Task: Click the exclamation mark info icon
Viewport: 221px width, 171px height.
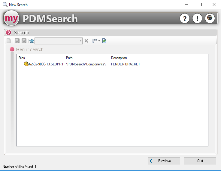Action: point(197,19)
